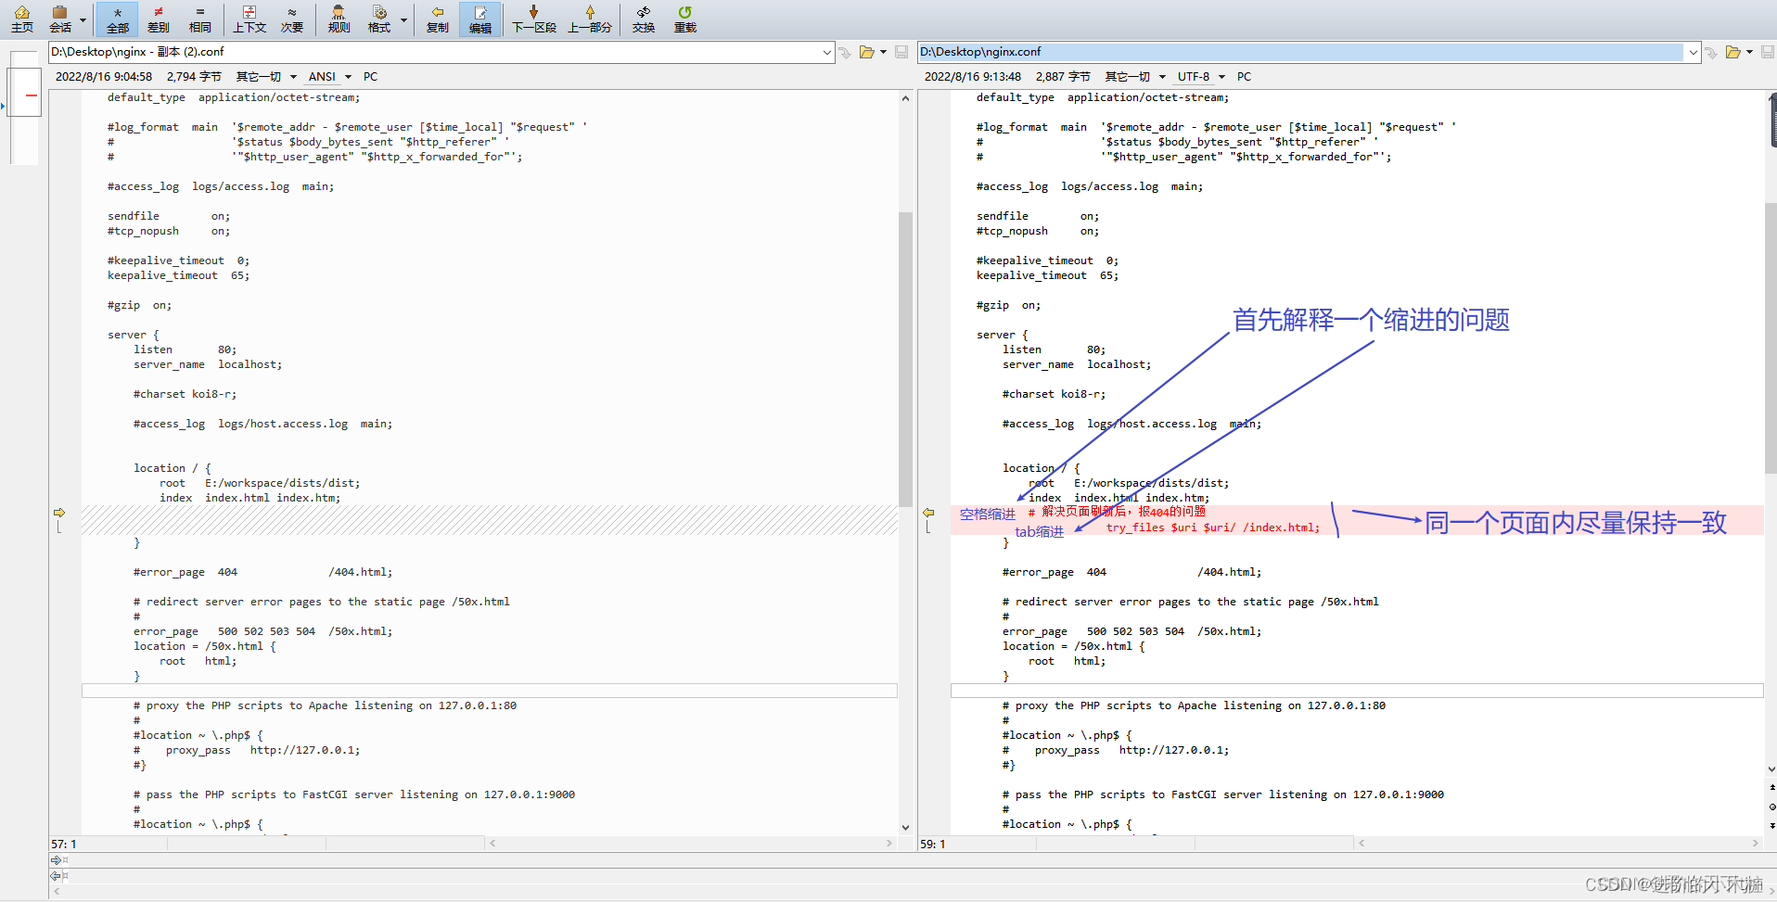Toggle the 编辑 (Edit) mode
Screen dimensions: 1777x902
point(480,19)
